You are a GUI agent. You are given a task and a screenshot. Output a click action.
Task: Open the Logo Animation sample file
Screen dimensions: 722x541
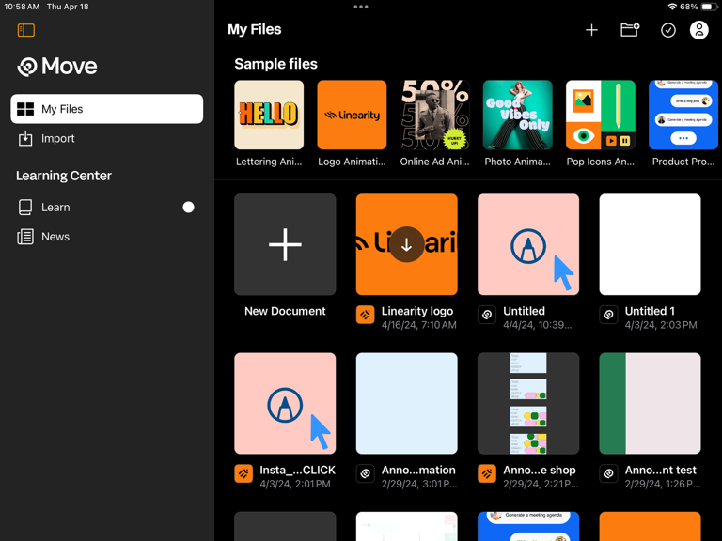(352, 115)
